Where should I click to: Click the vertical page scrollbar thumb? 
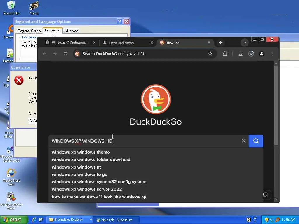tap(276, 105)
